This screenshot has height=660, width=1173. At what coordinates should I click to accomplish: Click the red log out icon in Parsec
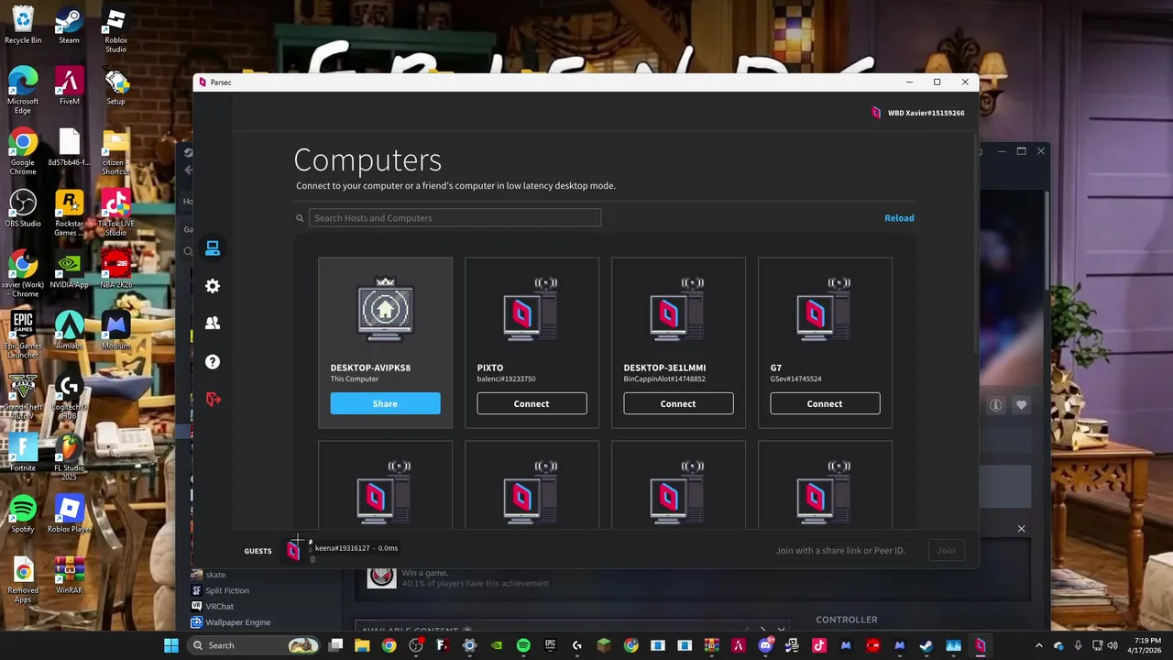pos(213,400)
